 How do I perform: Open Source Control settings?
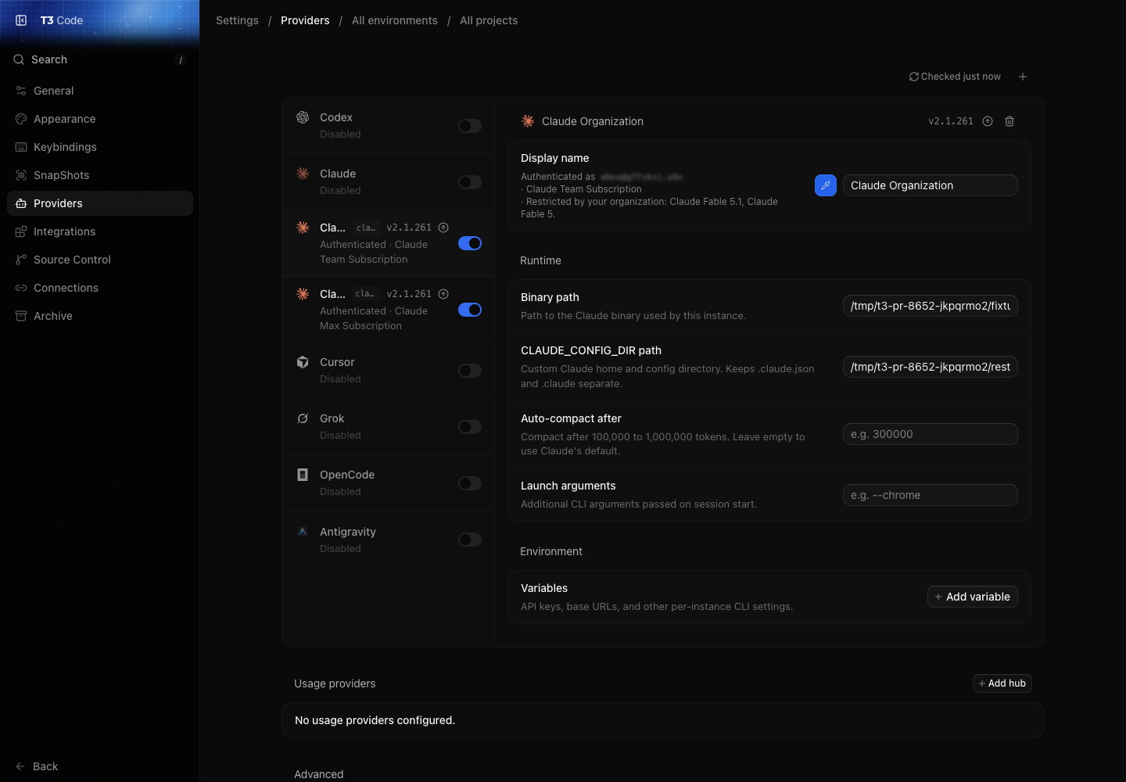tap(100, 260)
